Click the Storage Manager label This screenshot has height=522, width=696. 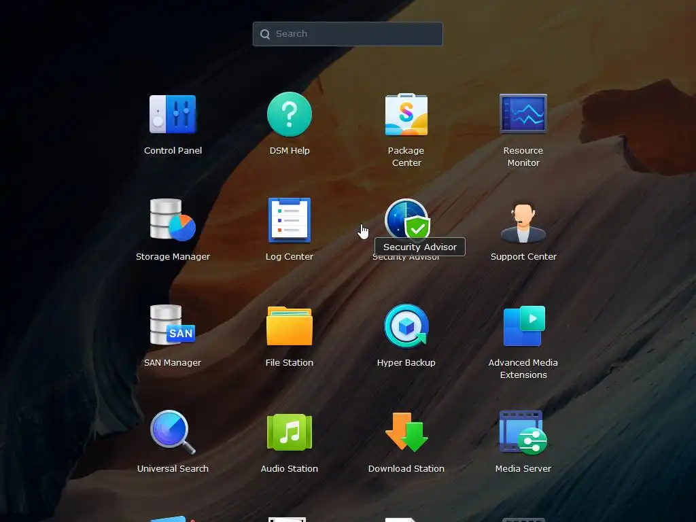point(173,256)
